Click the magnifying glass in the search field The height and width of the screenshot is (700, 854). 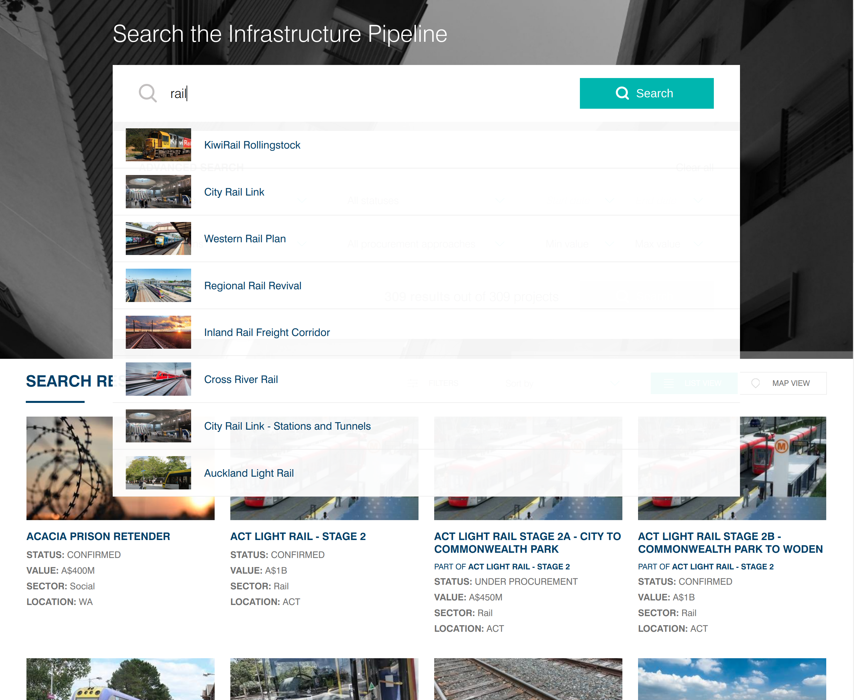click(148, 93)
